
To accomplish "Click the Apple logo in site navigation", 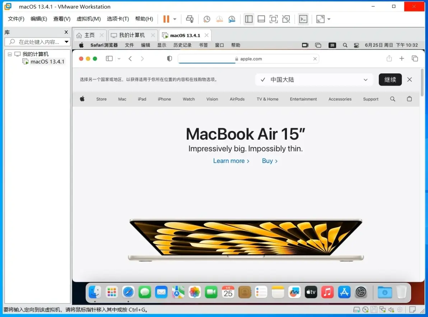I will pos(82,99).
